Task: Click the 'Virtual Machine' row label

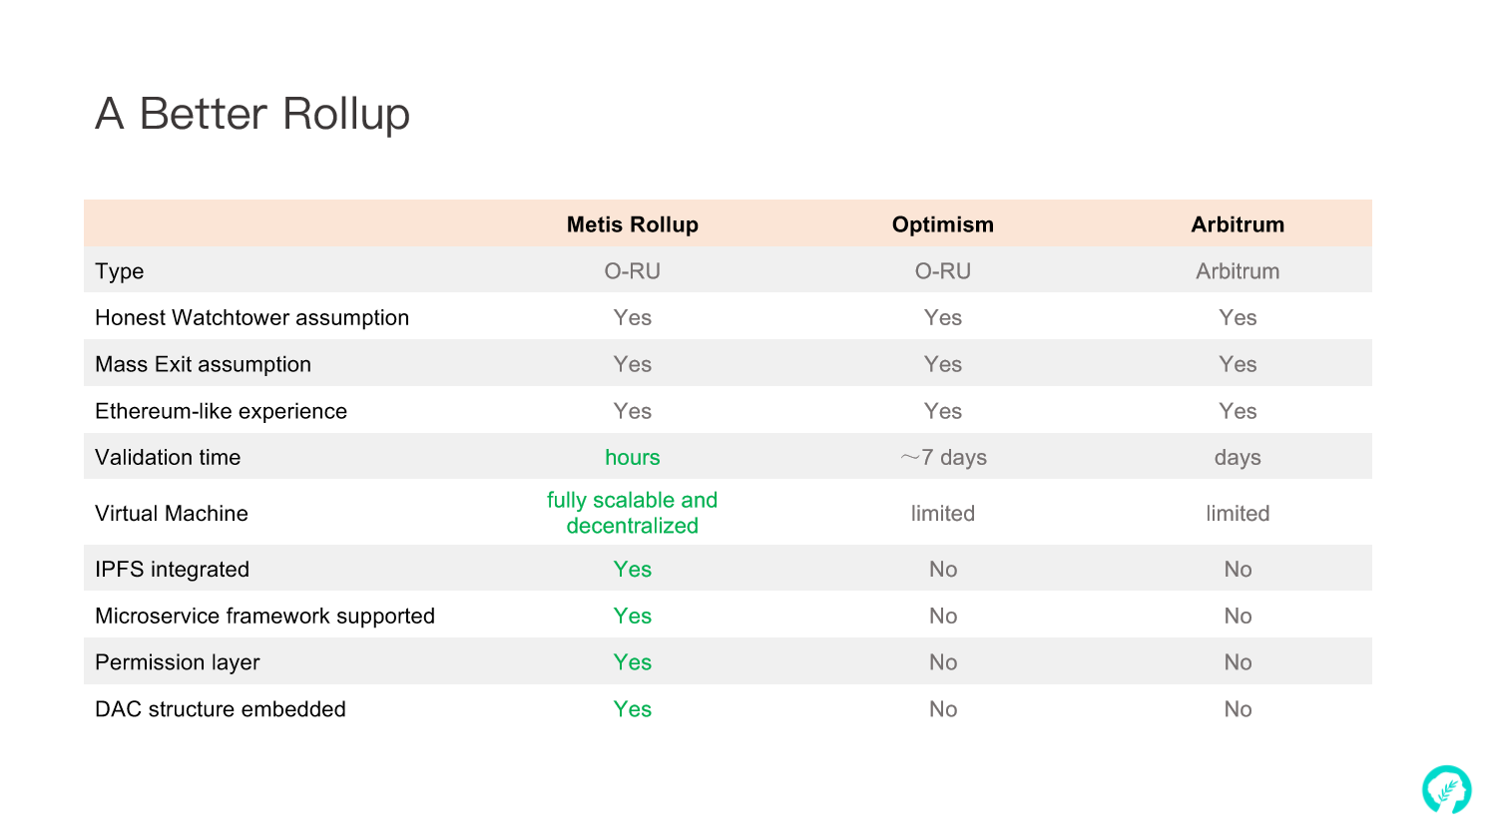Action: coord(172,514)
